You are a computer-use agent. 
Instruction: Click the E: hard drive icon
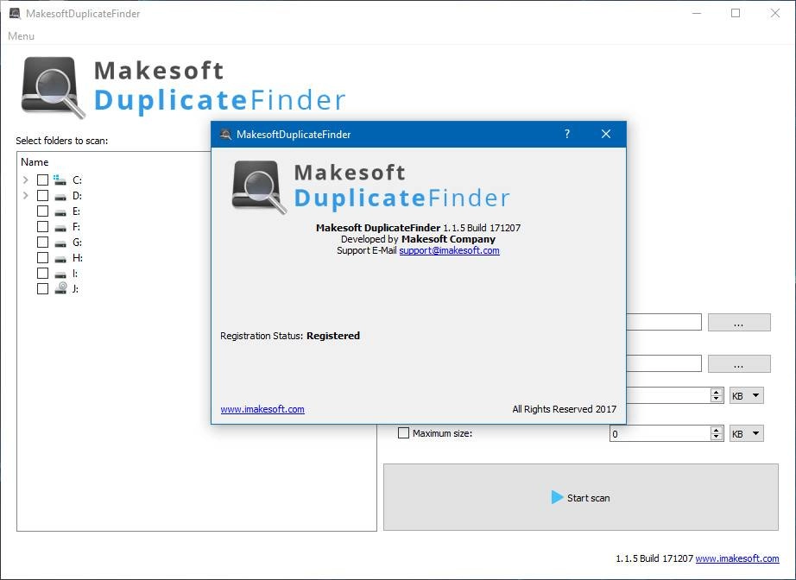pyautogui.click(x=60, y=212)
